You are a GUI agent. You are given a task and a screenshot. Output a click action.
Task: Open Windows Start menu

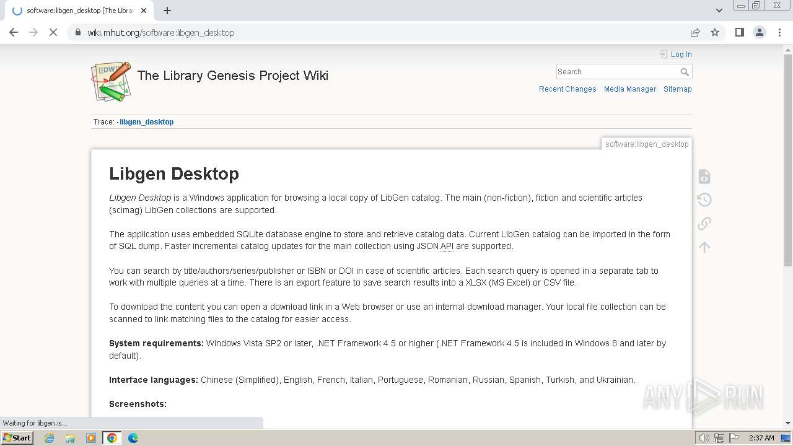[x=17, y=438]
